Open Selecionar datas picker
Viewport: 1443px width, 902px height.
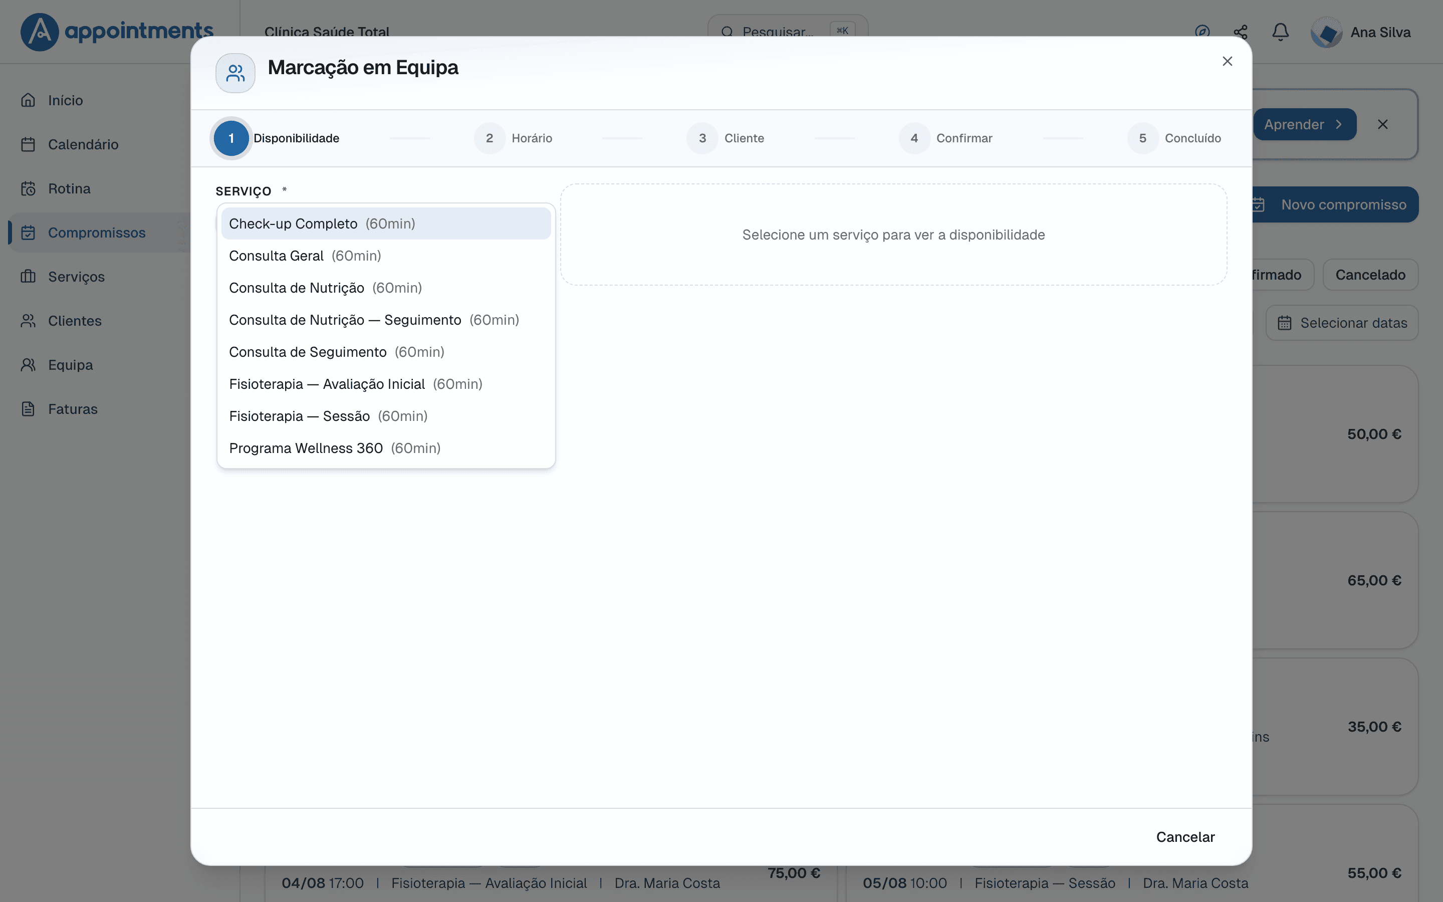click(1342, 323)
